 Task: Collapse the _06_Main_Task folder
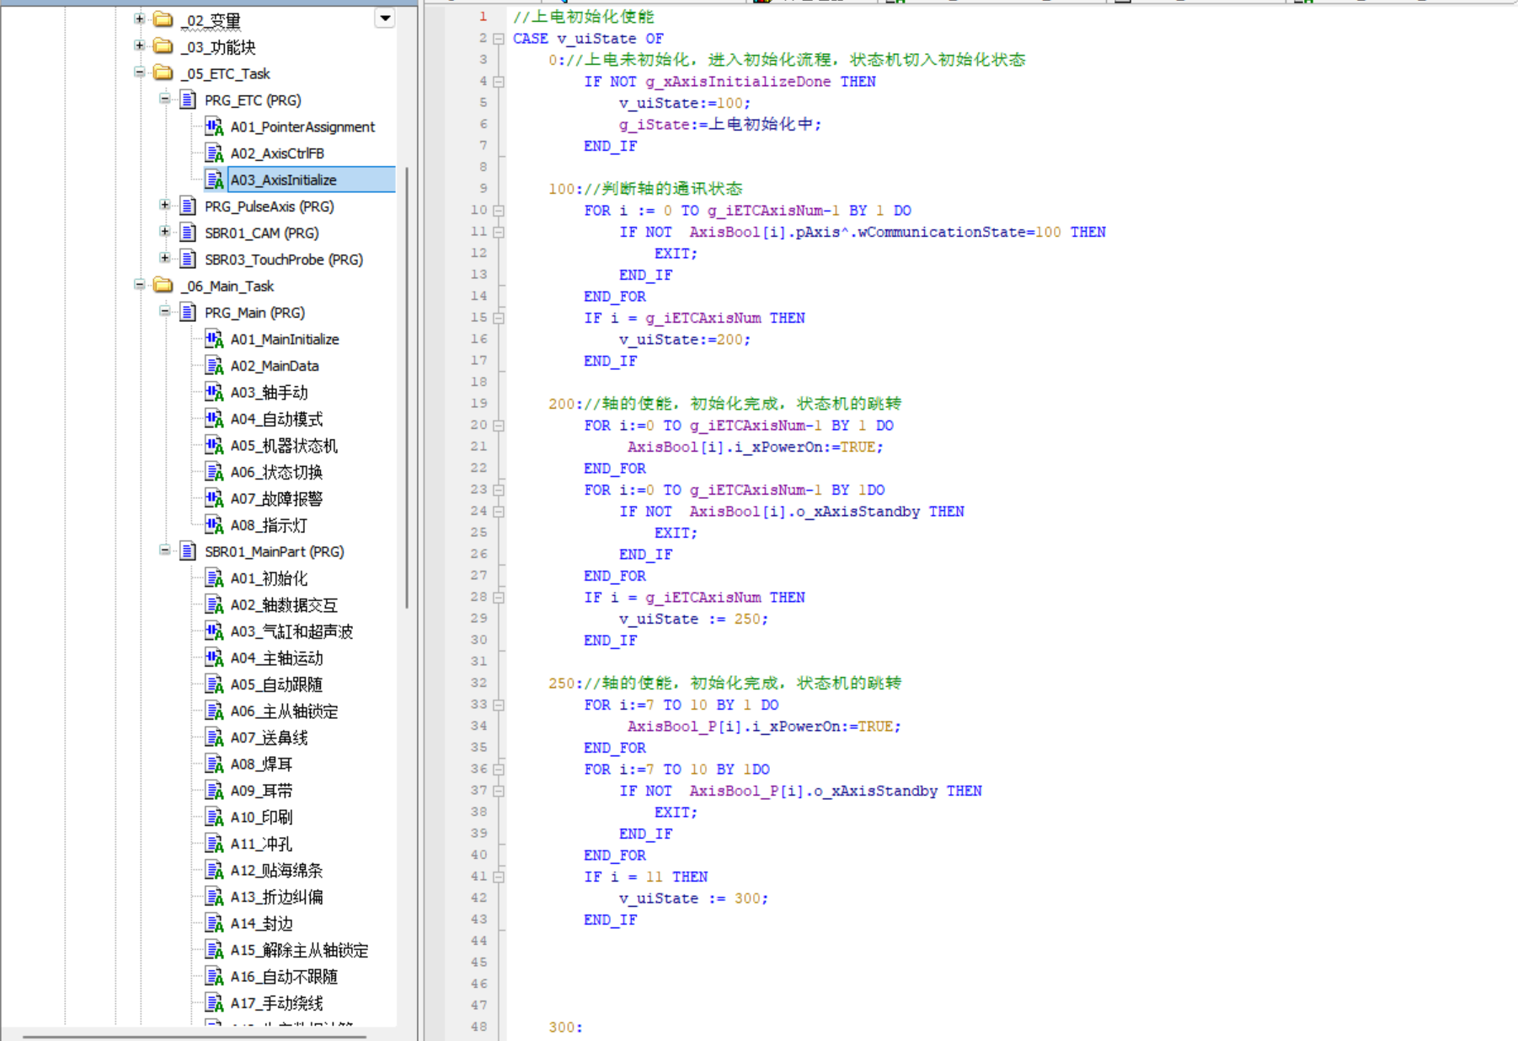[140, 285]
